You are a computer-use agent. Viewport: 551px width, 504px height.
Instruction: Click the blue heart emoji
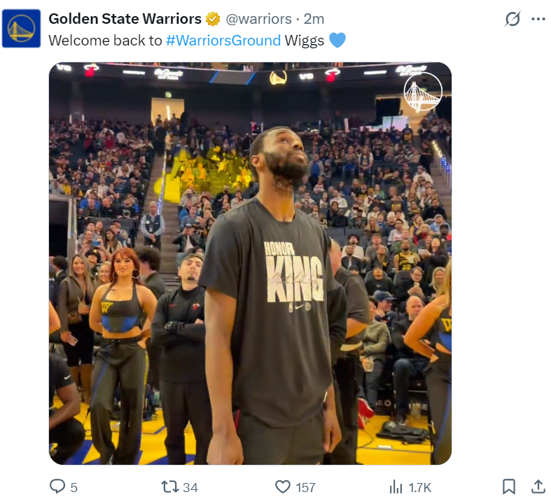pyautogui.click(x=337, y=41)
